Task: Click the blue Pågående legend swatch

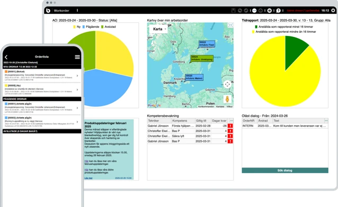Action: tap(84, 27)
